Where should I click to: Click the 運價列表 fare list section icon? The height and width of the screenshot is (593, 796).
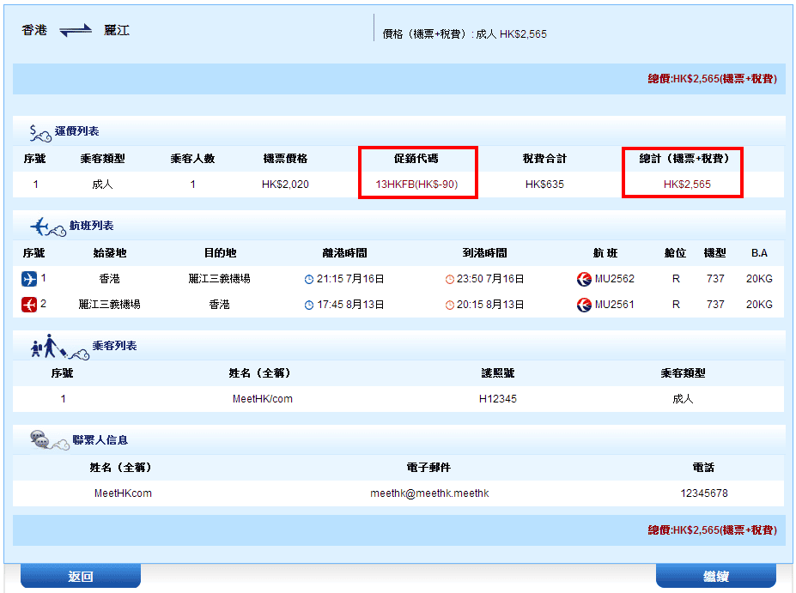40,132
